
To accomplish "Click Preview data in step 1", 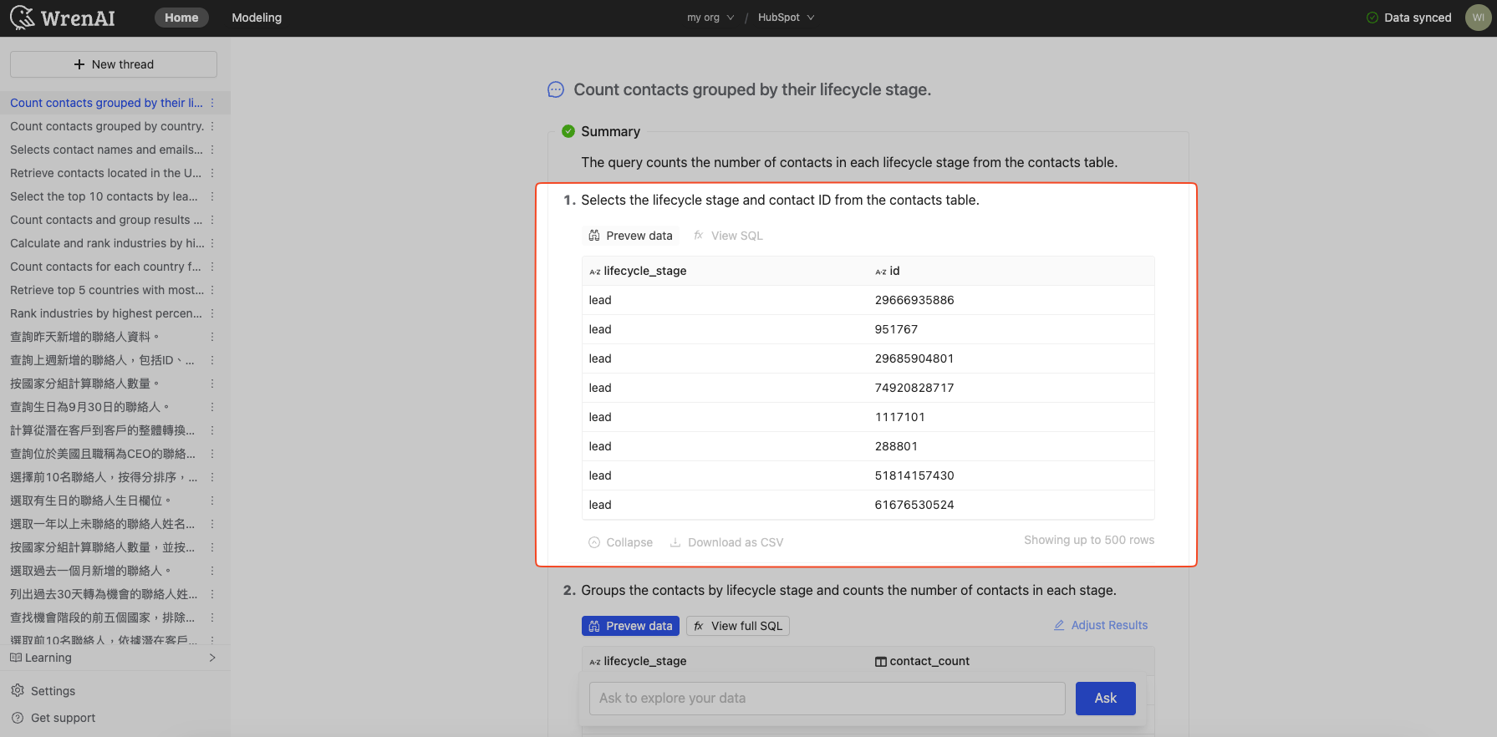I will point(631,236).
